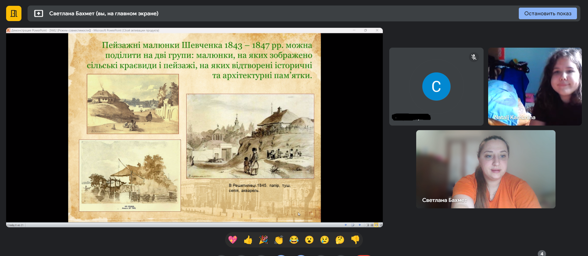Image resolution: width=588 pixels, height=256 pixels.
Task: Switch PowerPoint to Normal view
Action: click(367, 225)
